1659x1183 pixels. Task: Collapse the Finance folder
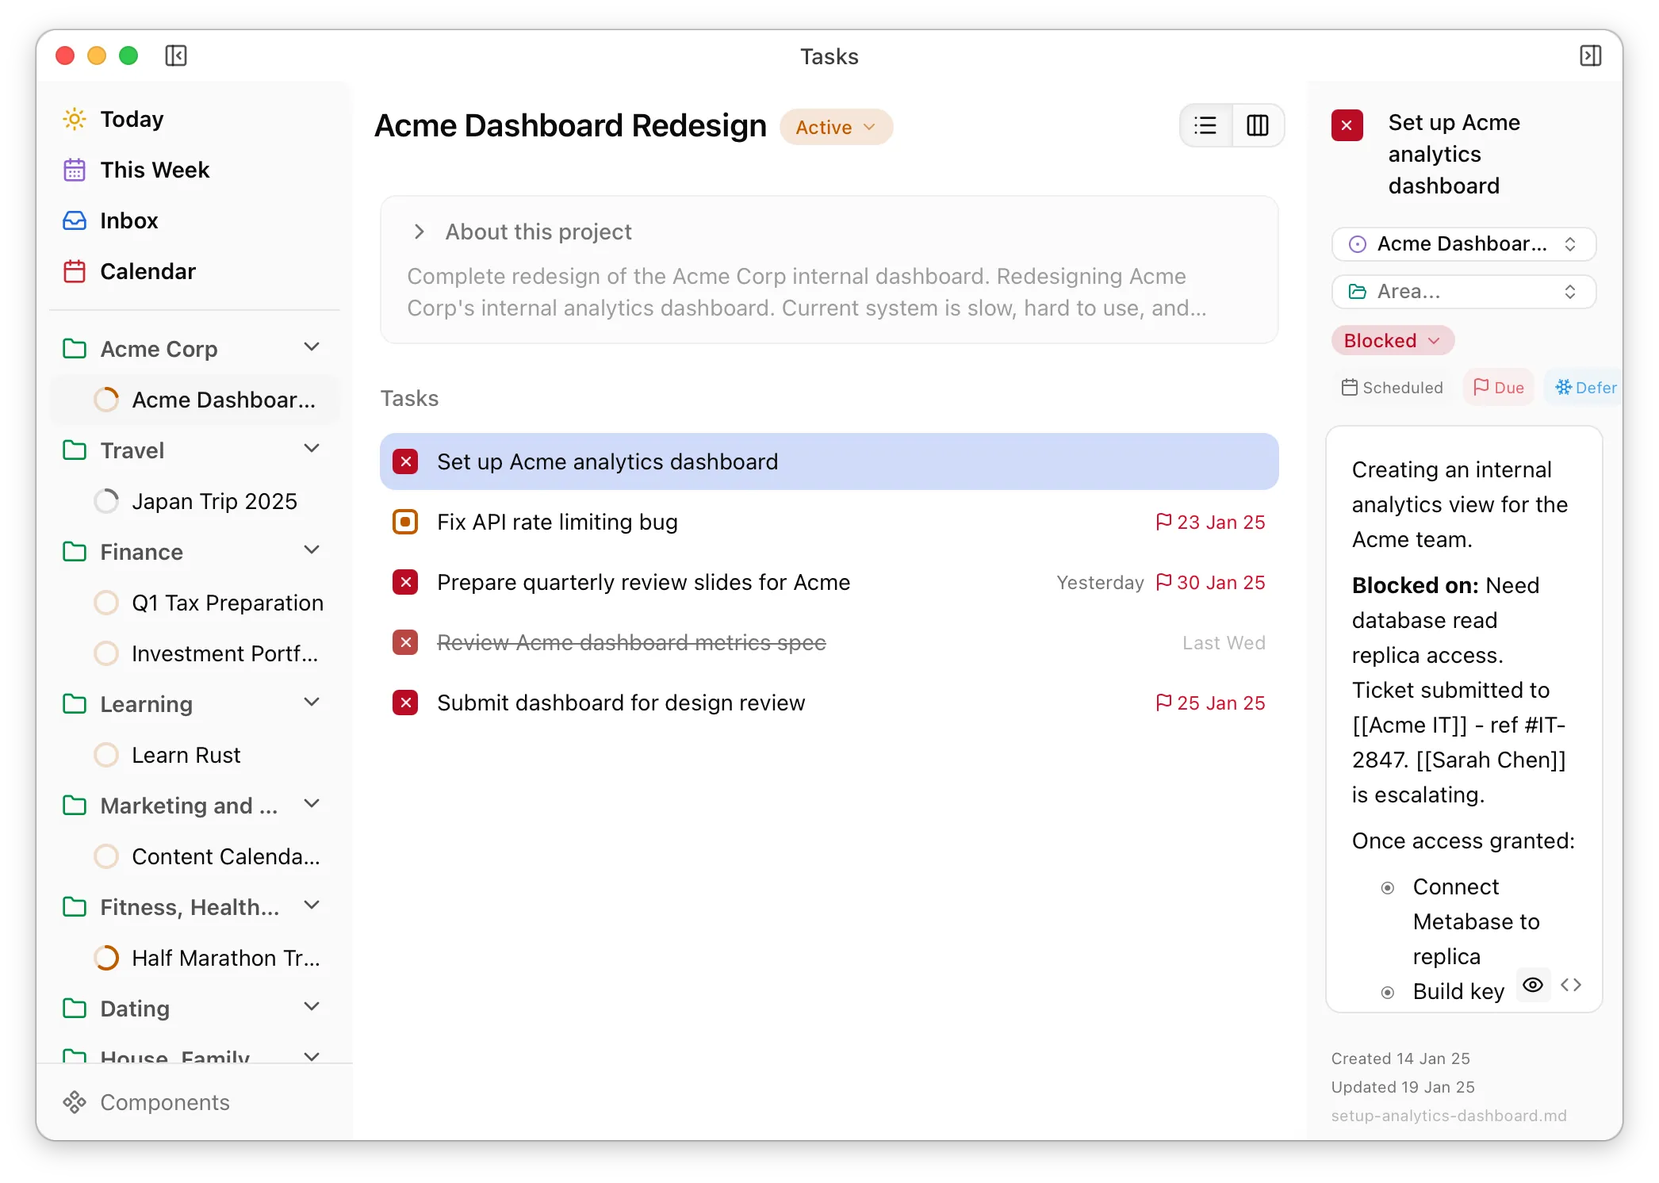point(311,549)
